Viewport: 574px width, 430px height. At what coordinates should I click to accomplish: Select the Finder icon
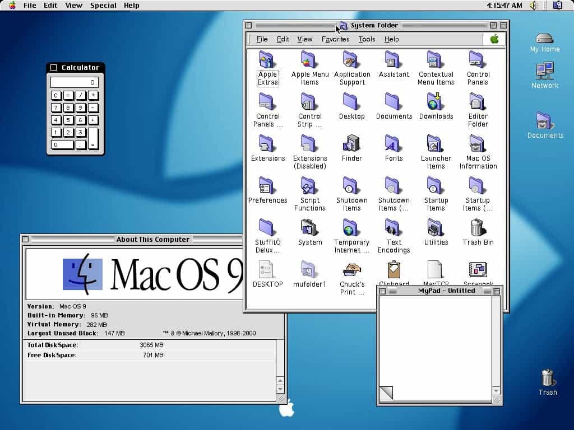(x=351, y=144)
